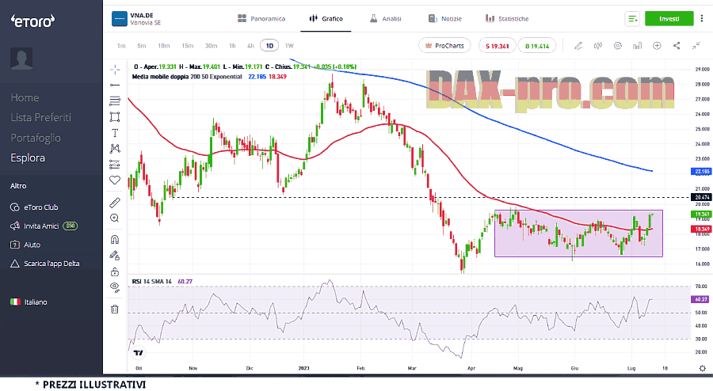Switch to the Grafico tab
Image resolution: width=713 pixels, height=391 pixels.
pos(326,19)
